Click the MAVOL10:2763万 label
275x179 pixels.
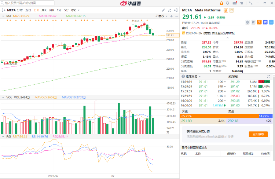[x=74, y=98]
